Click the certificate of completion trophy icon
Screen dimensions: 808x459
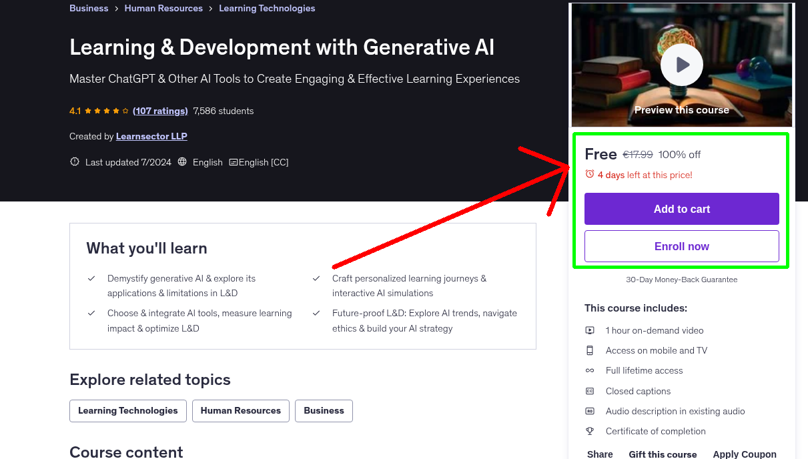point(590,431)
